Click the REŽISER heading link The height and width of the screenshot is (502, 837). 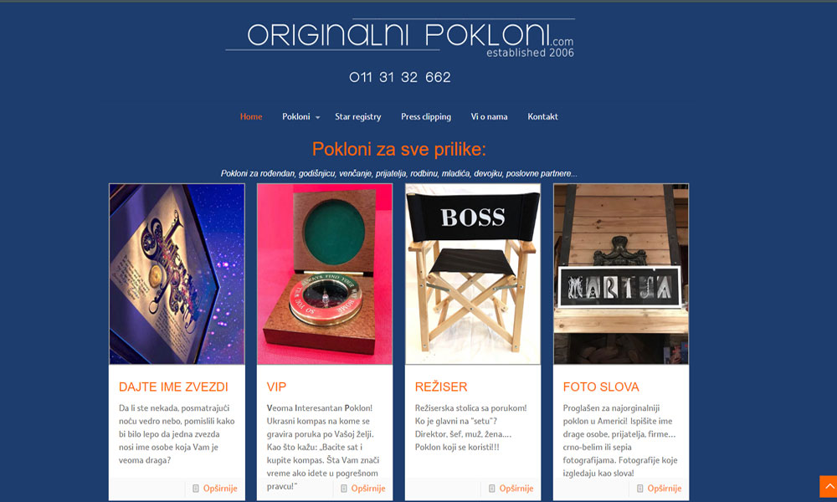pos(441,387)
